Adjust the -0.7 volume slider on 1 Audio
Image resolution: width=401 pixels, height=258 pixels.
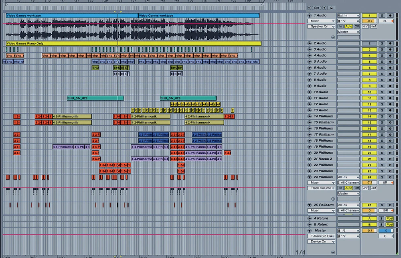coord(369,21)
